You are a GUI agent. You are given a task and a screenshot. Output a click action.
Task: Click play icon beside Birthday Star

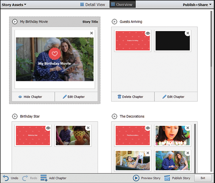tap(15, 116)
